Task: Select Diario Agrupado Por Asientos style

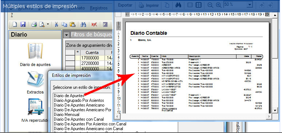Action: point(79,100)
